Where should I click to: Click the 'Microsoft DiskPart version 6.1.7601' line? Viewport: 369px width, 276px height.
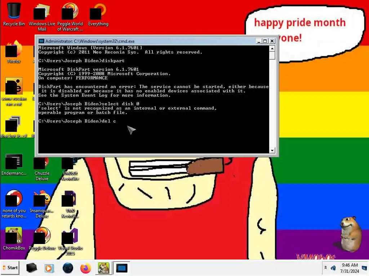click(x=89, y=69)
